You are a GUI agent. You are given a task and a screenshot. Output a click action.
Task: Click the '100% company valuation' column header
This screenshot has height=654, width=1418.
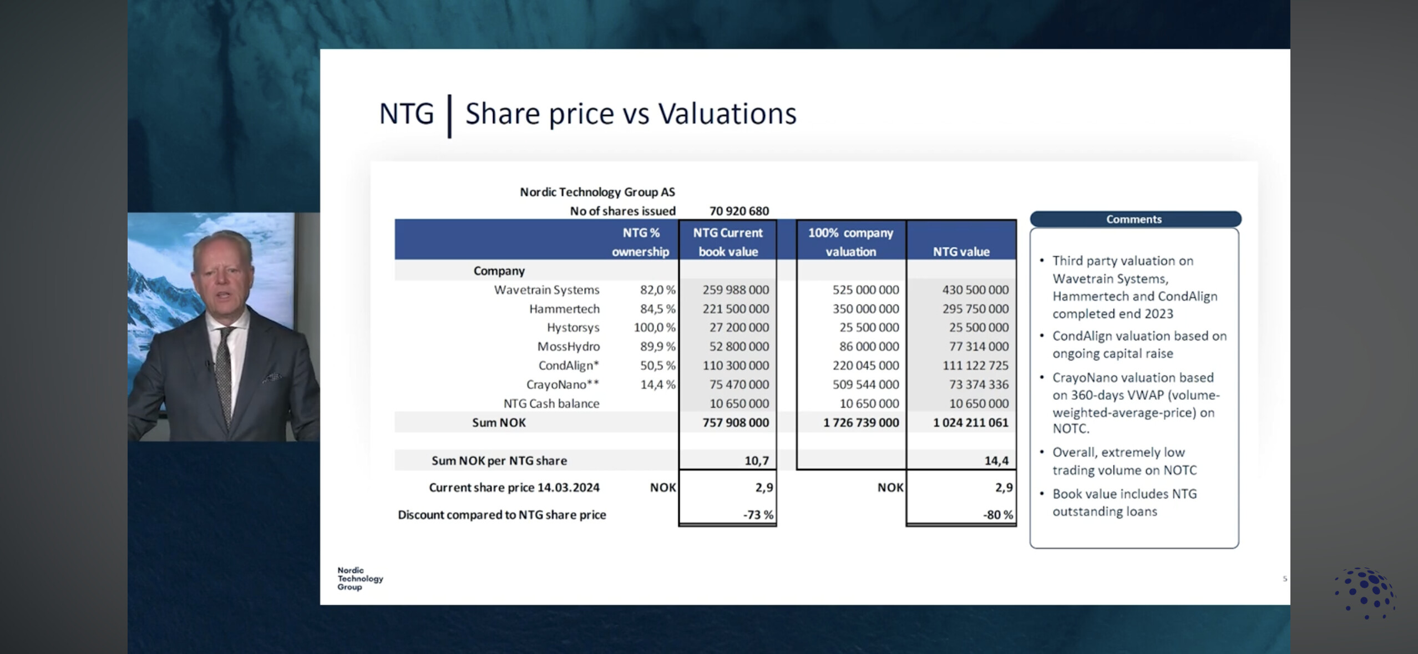click(x=851, y=242)
